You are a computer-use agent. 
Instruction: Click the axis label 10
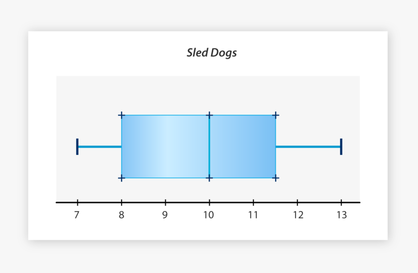point(209,215)
